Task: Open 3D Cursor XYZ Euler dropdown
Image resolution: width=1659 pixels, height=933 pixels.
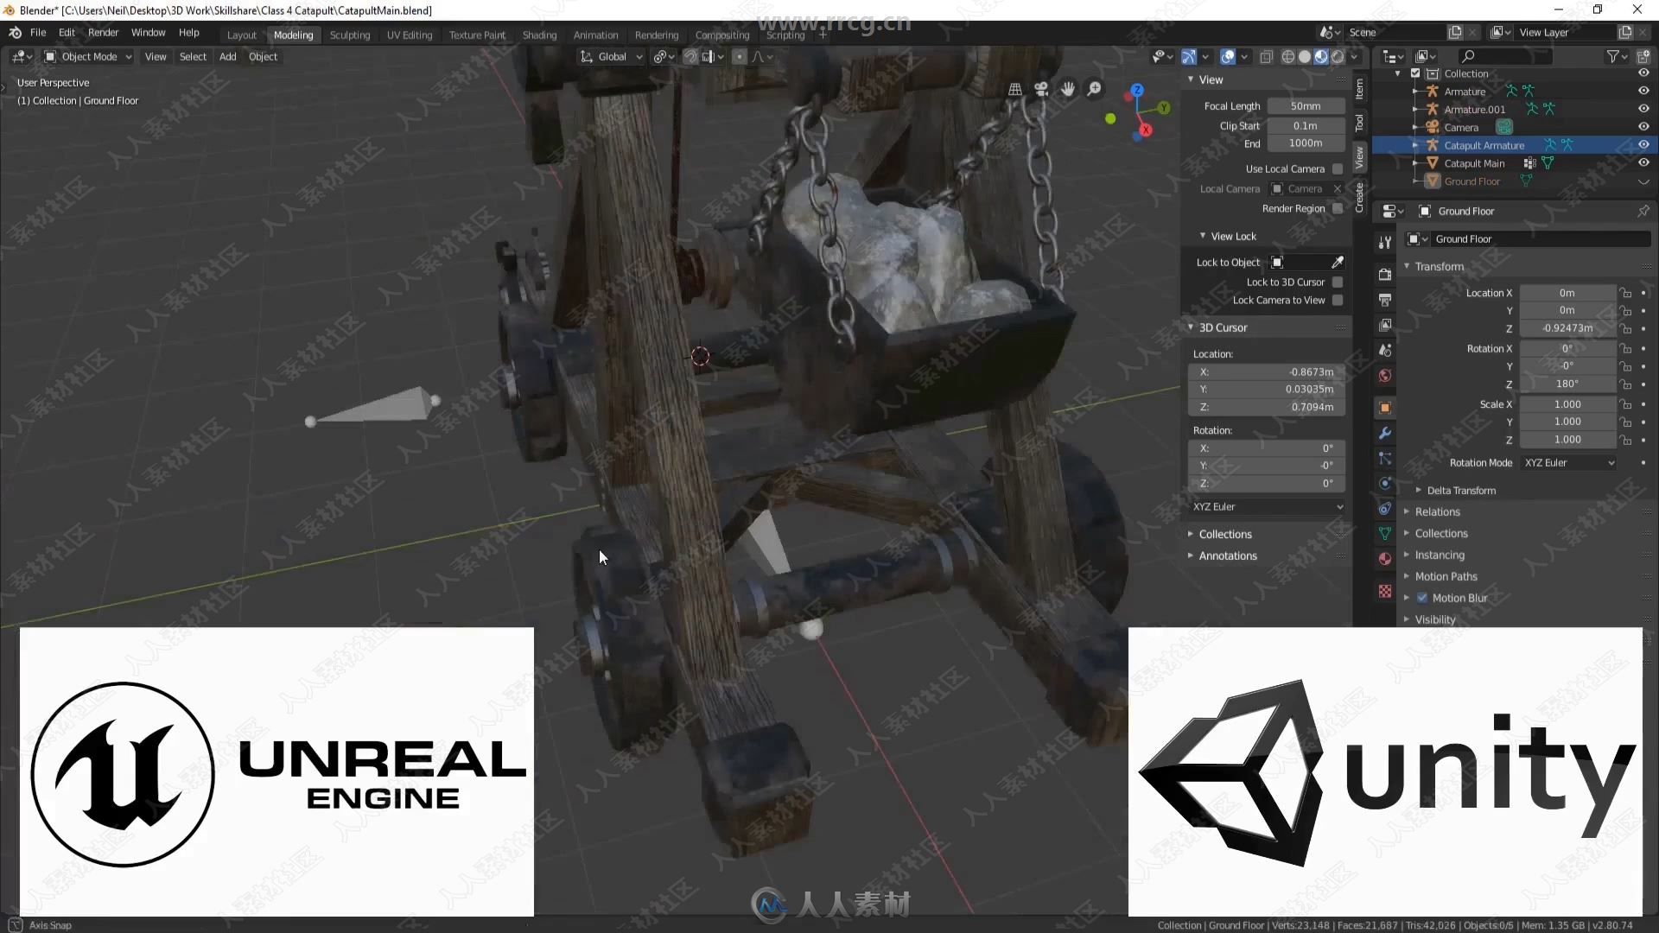Action: [1267, 507]
